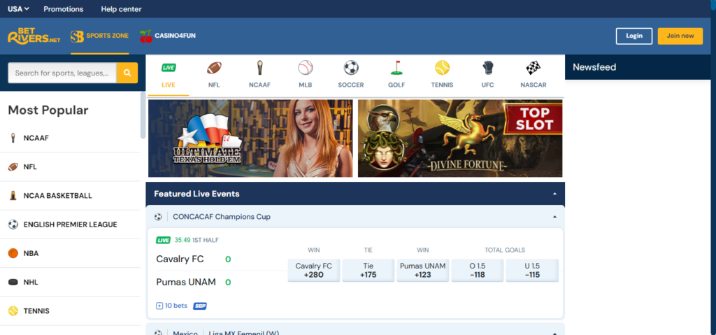Viewport: 716px width, 335px height.
Task: Click NHL puck icon in sidebar
Action: 13,282
